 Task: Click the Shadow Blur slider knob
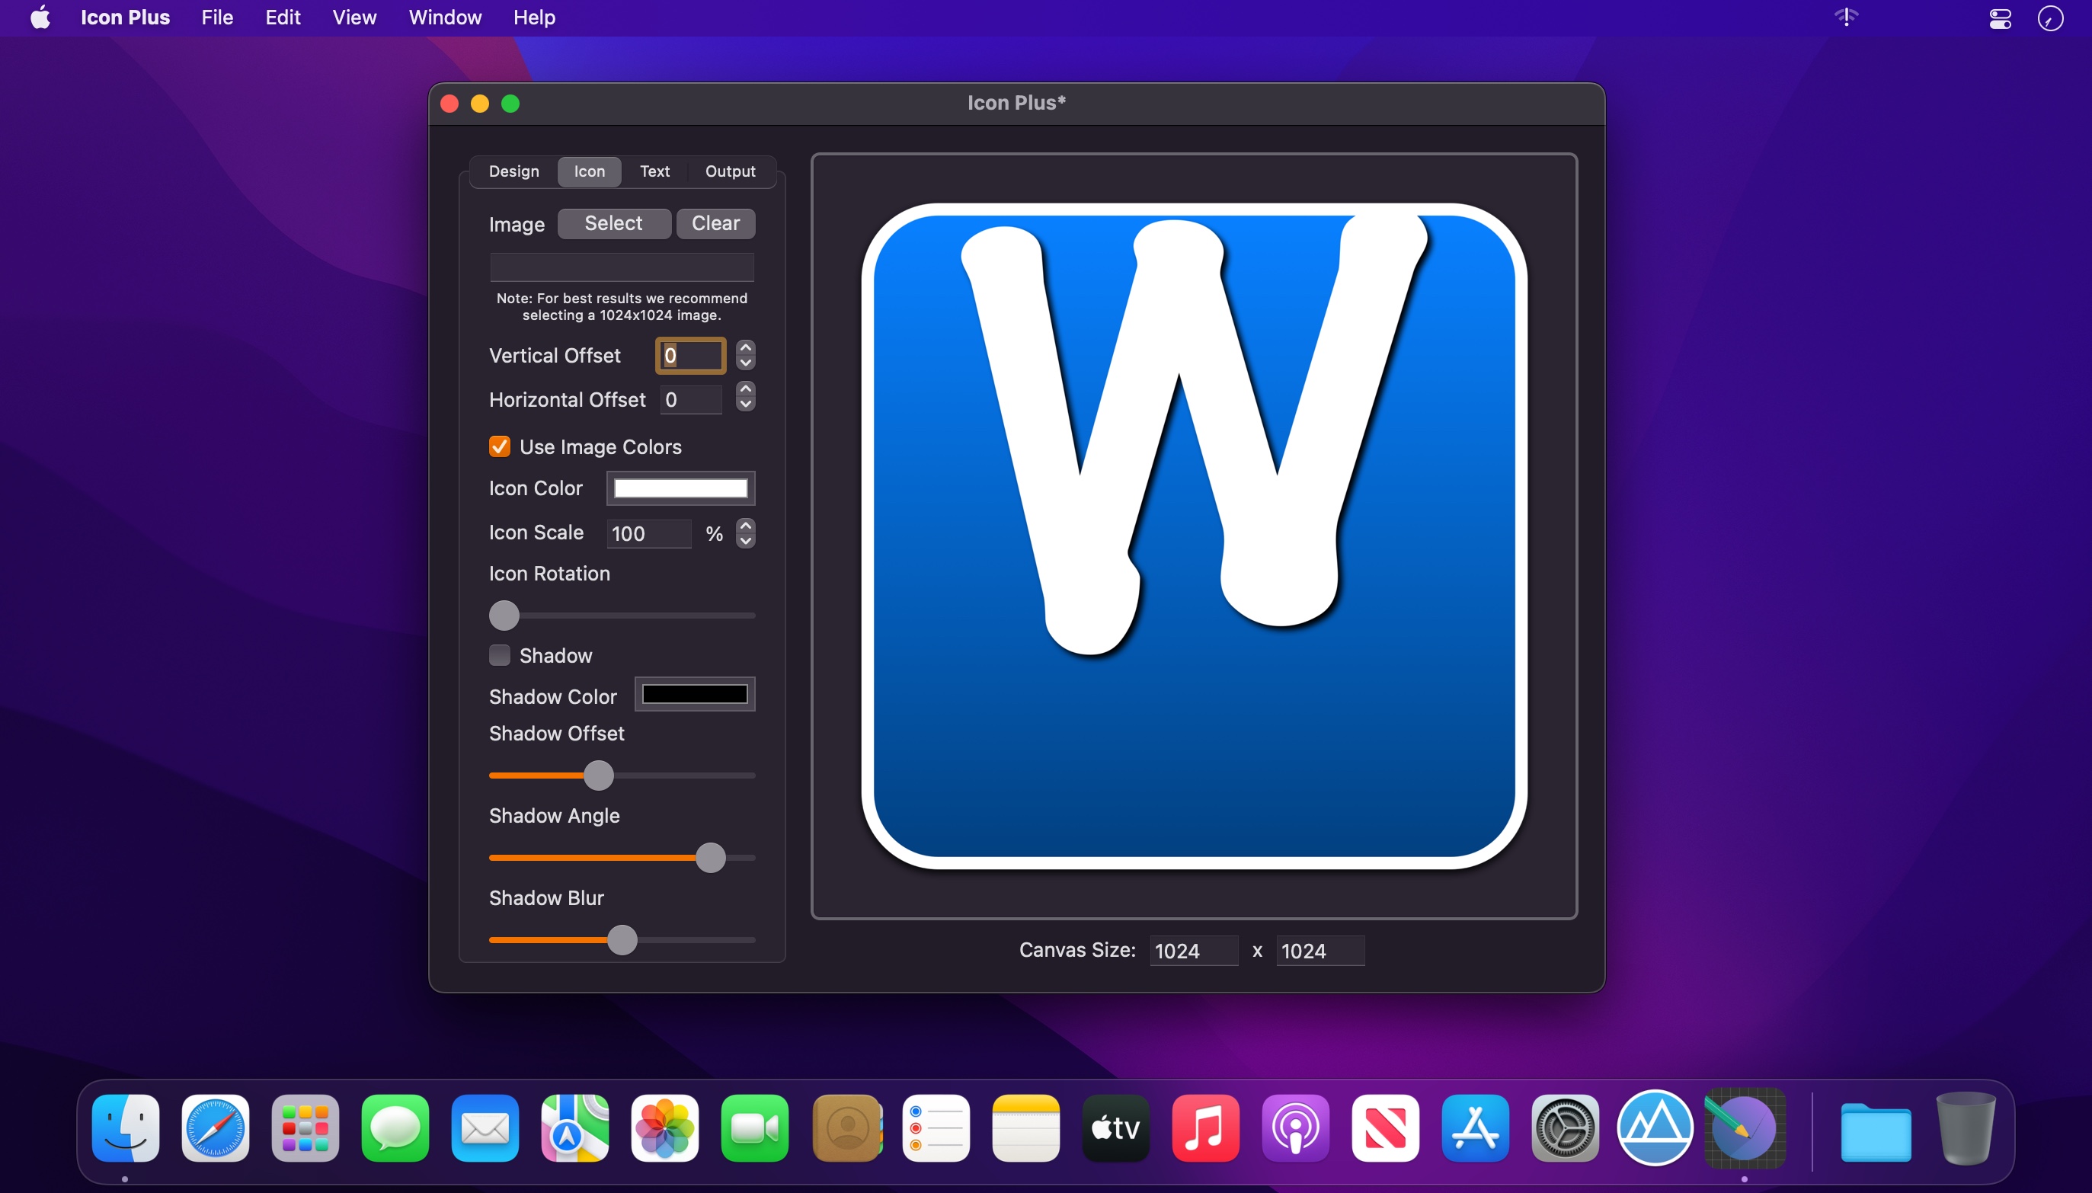coord(622,940)
